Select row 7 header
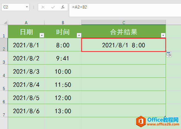Image resolution: width=181 pixels, height=129 pixels. pyautogui.click(x=4, y=111)
